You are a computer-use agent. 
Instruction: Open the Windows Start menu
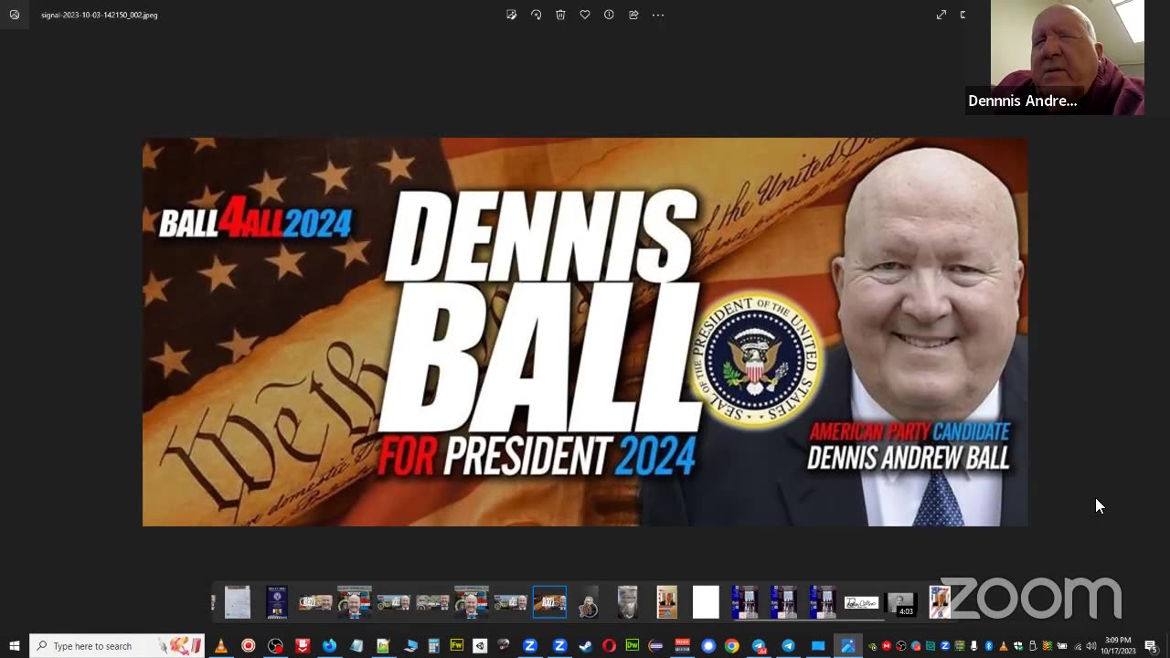click(x=15, y=646)
